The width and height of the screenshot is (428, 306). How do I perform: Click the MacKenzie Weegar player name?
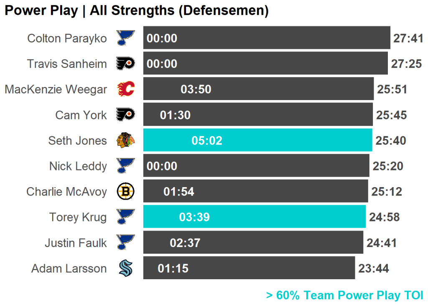[x=56, y=90]
